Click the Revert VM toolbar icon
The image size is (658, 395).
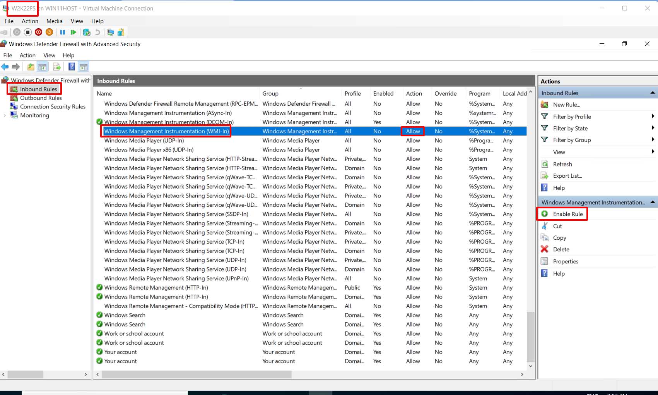(97, 32)
